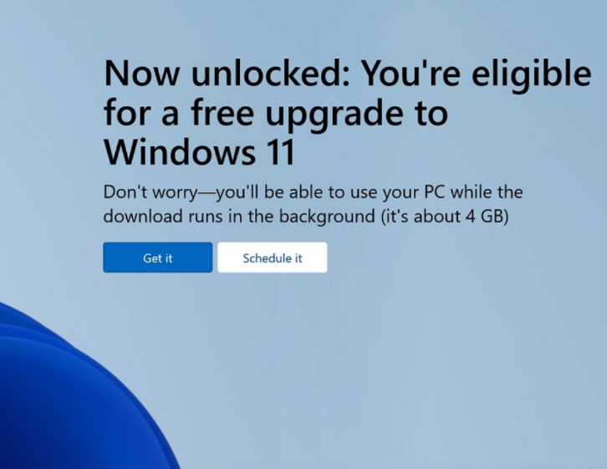Click the word "background" in the description

coord(327,217)
